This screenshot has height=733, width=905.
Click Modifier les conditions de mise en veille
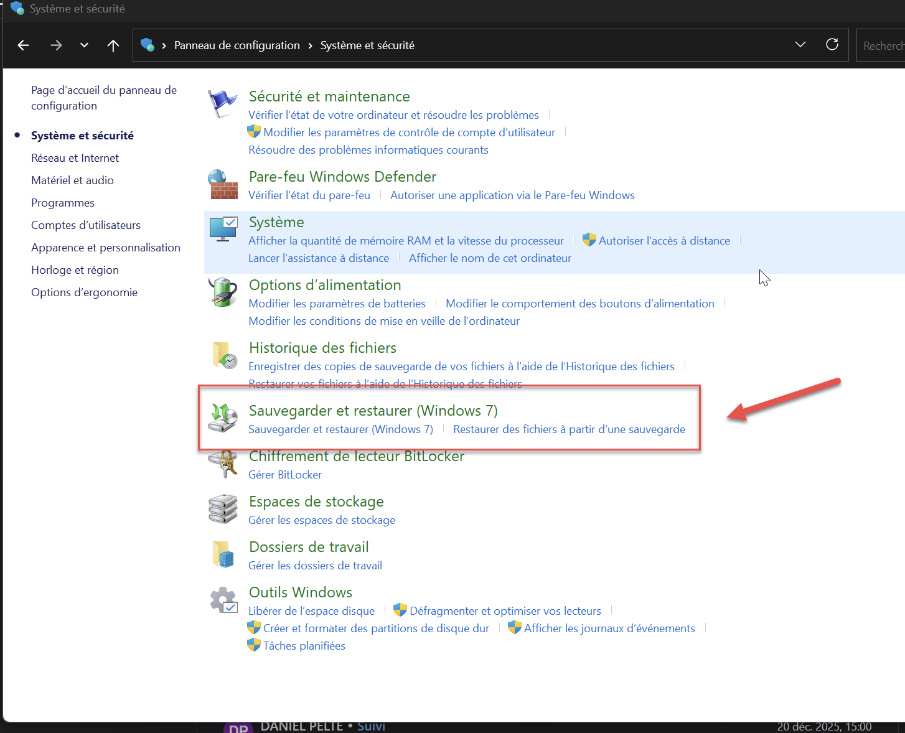pyautogui.click(x=384, y=321)
